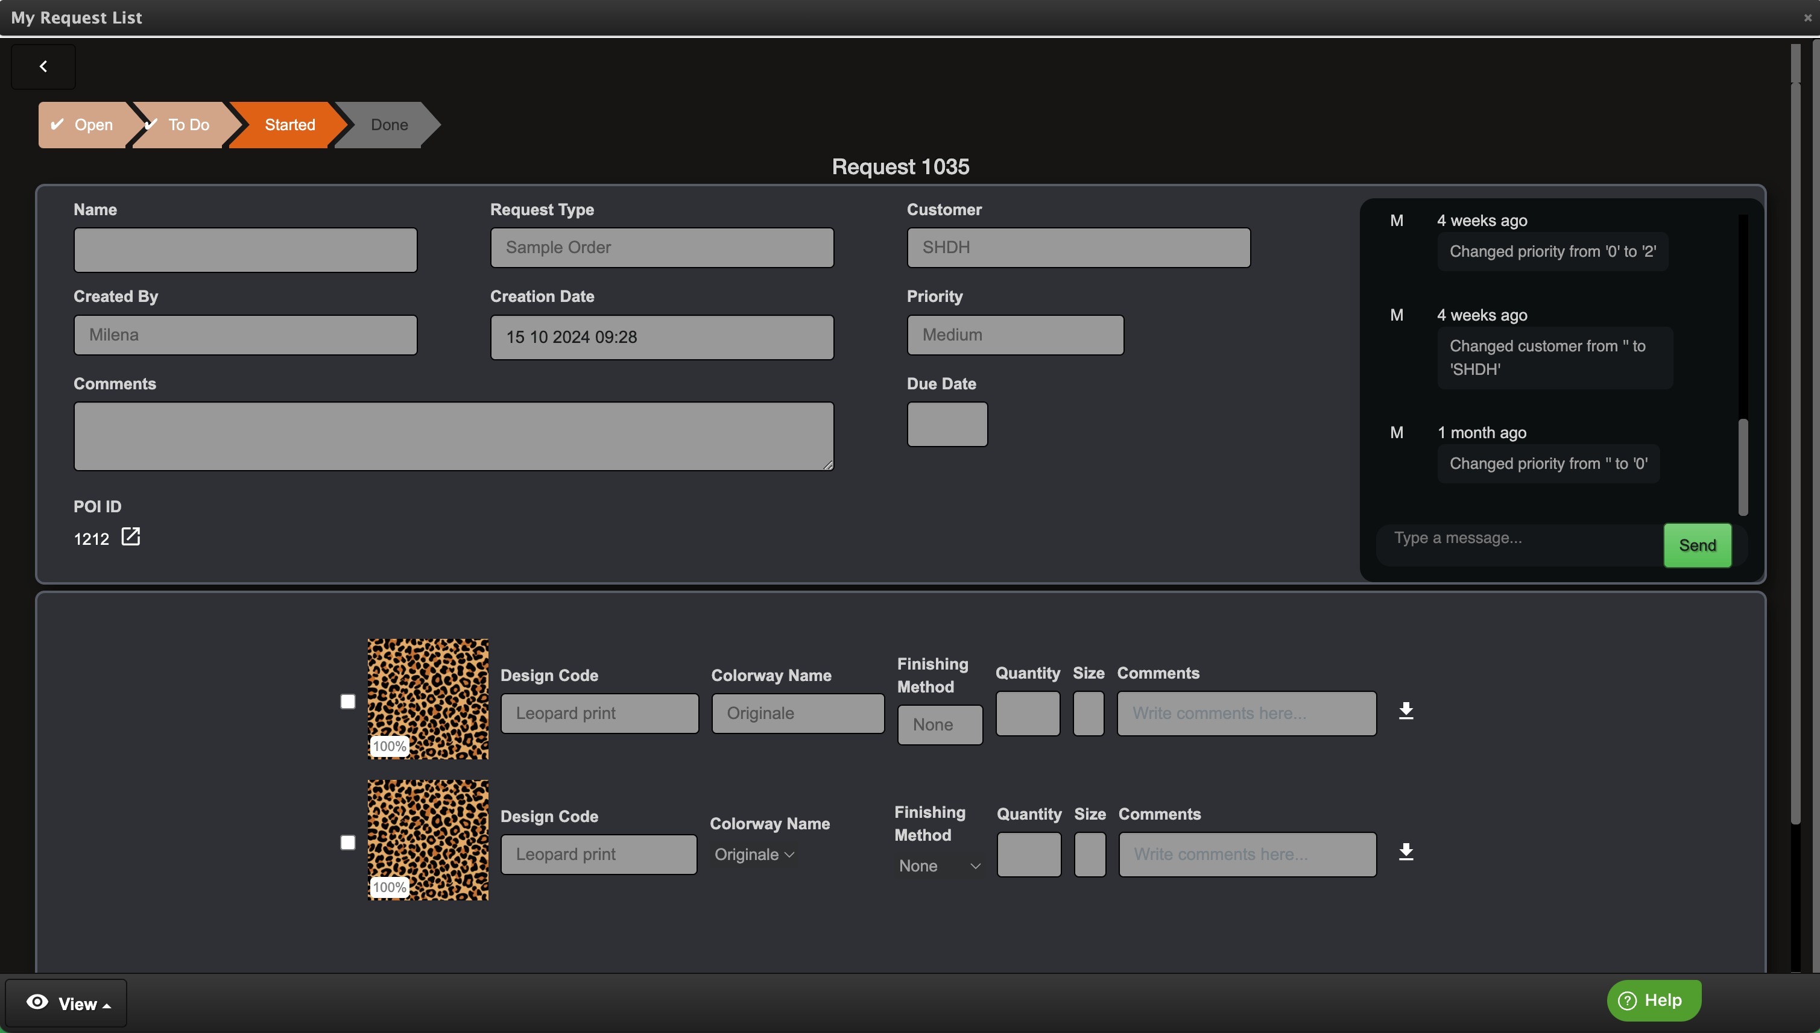
Task: Tick the first design row checkbox
Action: click(348, 702)
